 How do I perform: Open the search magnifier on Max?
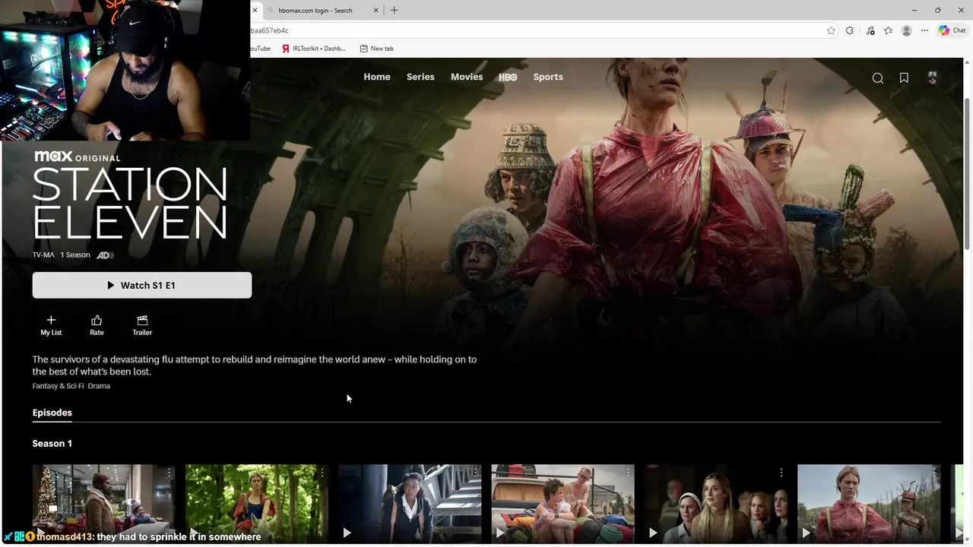tap(877, 77)
